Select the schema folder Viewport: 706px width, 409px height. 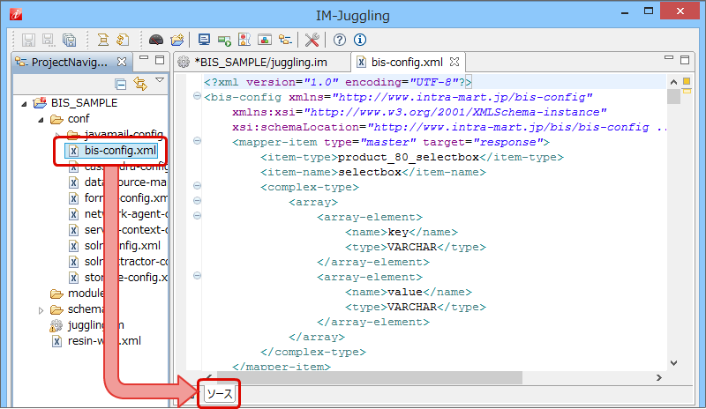point(86,309)
